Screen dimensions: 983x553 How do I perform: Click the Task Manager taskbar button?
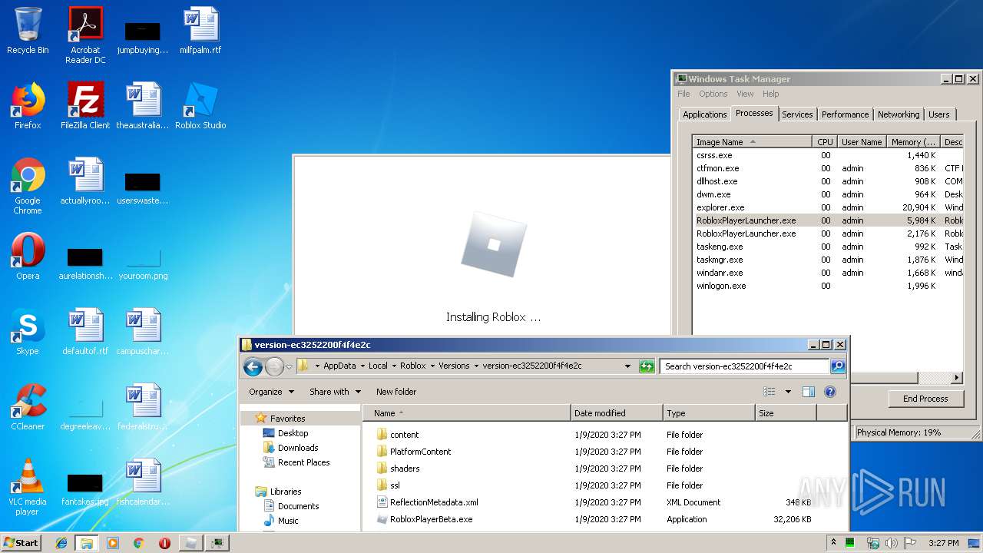point(217,543)
